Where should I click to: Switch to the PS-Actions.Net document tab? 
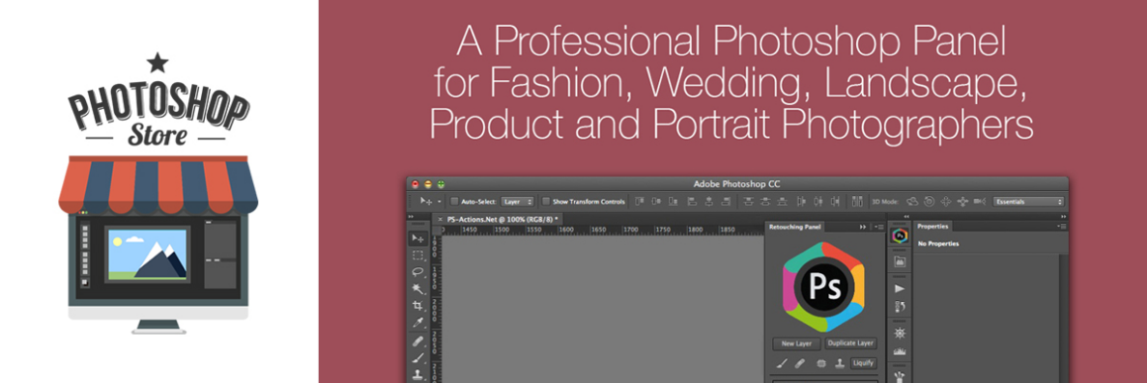[x=502, y=219]
